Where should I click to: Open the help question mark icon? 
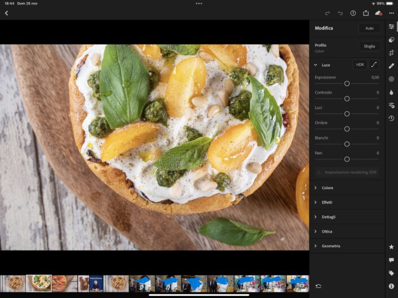click(x=353, y=13)
